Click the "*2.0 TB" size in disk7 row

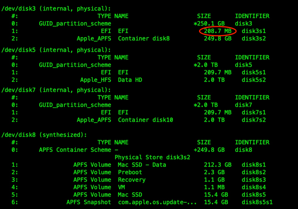point(206,105)
